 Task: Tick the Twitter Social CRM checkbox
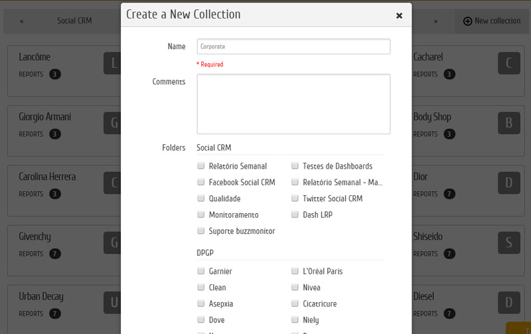pos(295,198)
